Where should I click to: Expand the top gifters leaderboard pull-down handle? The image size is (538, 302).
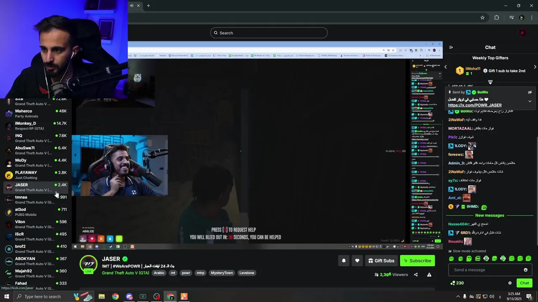pos(490,82)
